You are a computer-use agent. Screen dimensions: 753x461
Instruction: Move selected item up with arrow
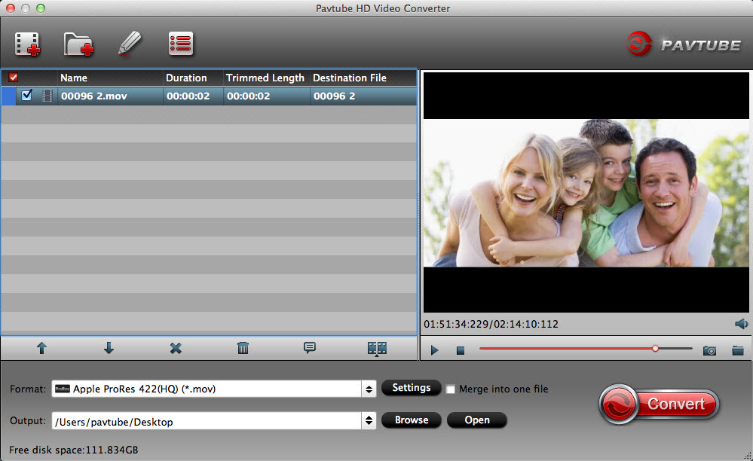41,348
